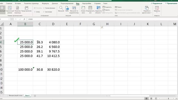Reset zoom to 100%
This screenshot has height=100, width=178.
[67, 9]
